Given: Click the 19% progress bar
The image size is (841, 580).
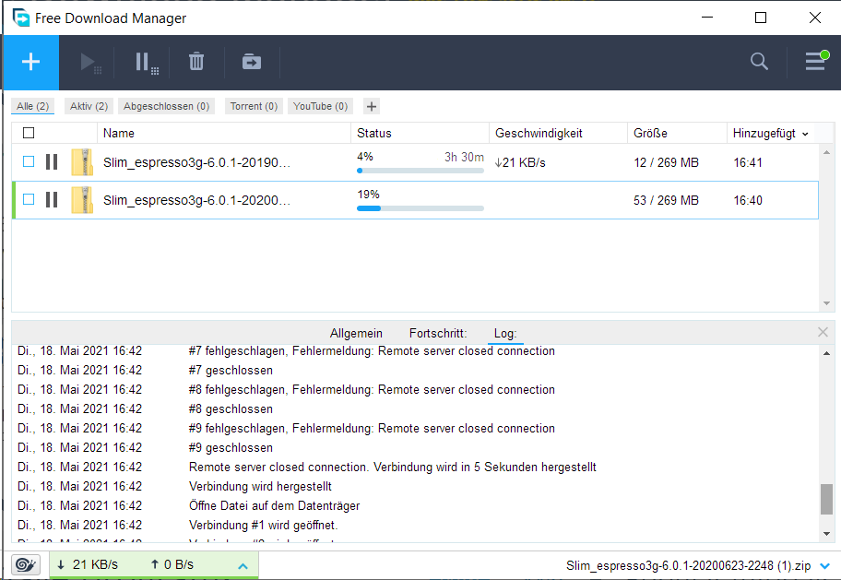Looking at the screenshot, I should tap(420, 208).
